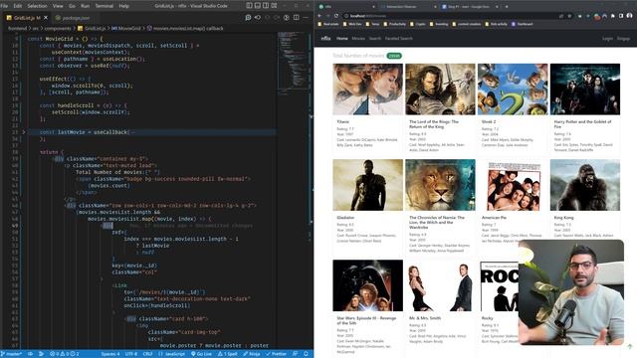The width and height of the screenshot is (637, 358).
Task: Open notifications bell in status bar
Action: tap(306, 354)
